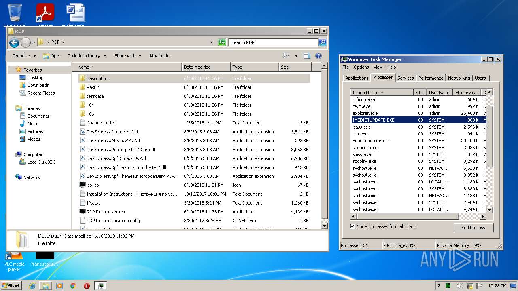Select explorer.exe process row

click(x=418, y=113)
